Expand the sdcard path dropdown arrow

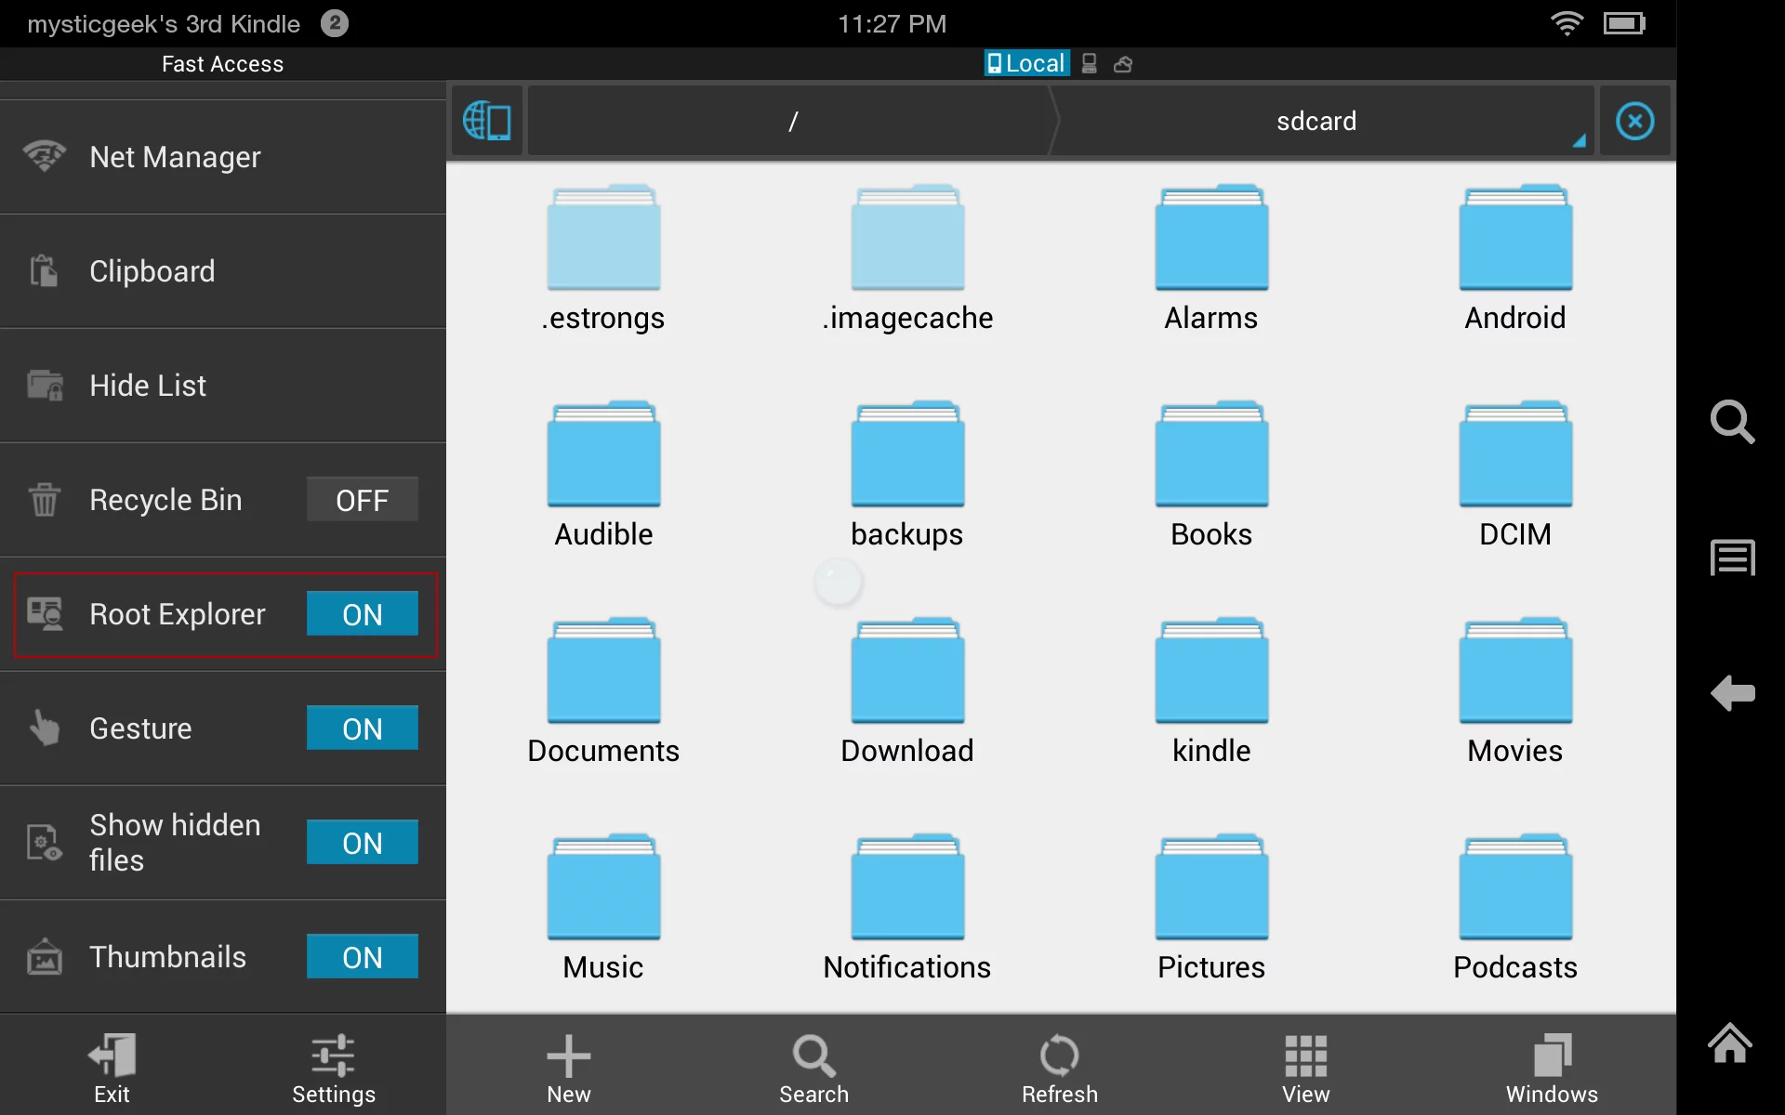point(1579,139)
